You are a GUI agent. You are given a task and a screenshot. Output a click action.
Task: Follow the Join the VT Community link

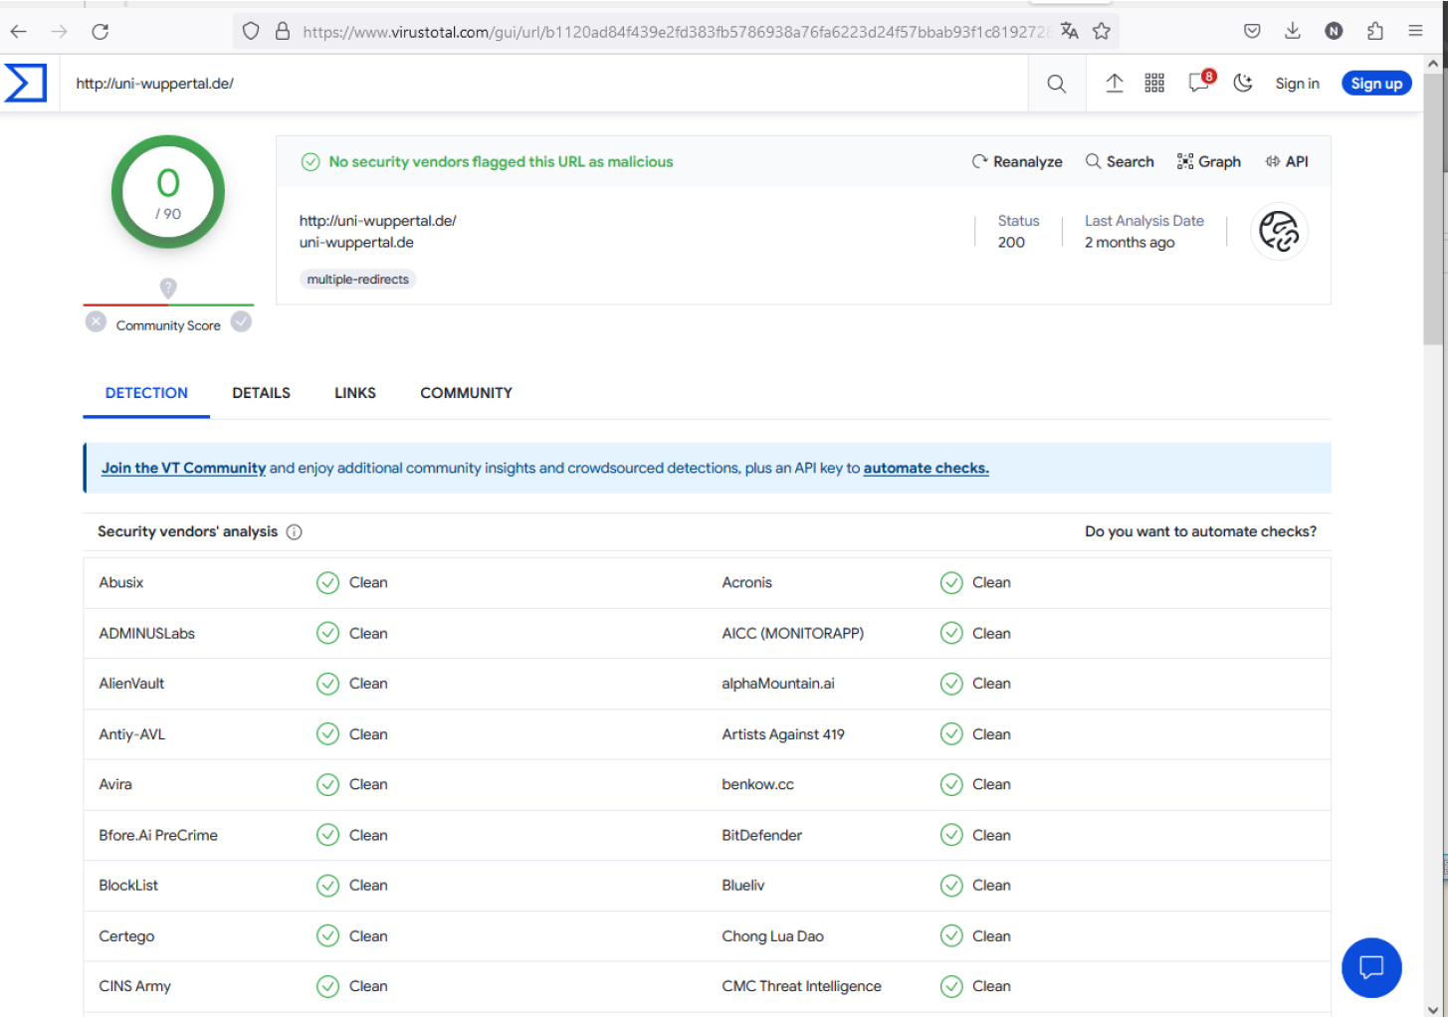coord(183,469)
